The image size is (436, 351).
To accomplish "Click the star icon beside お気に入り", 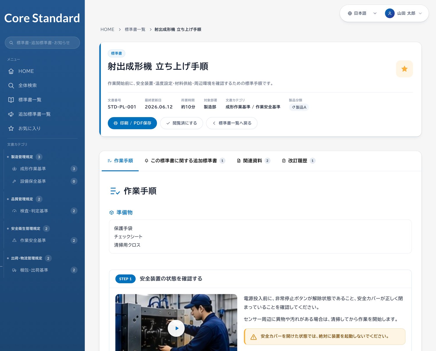I will pyautogui.click(x=11, y=128).
